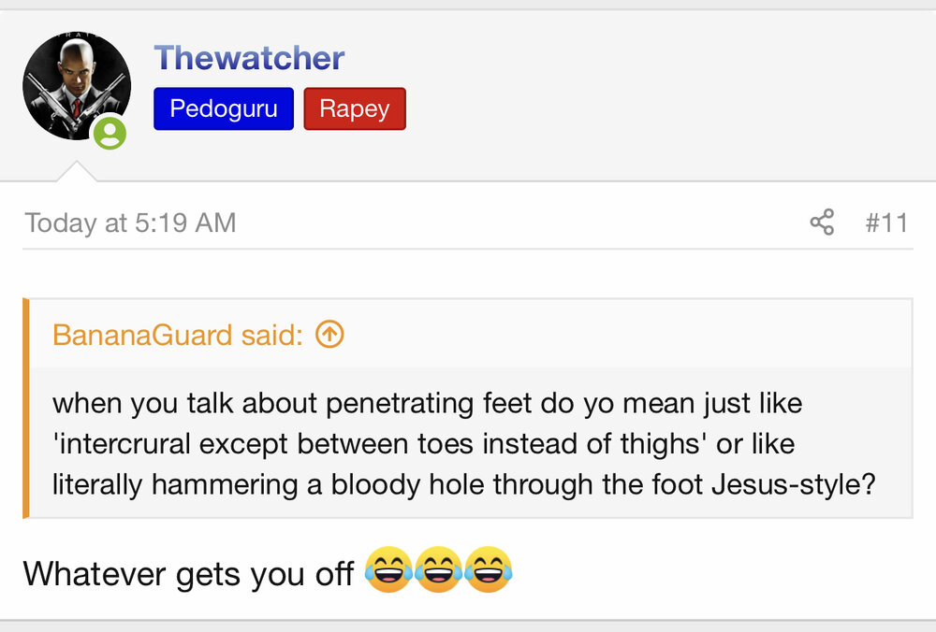The height and width of the screenshot is (632, 936).
Task: Open Thewatcher's avatar picture
Action: coord(75,86)
